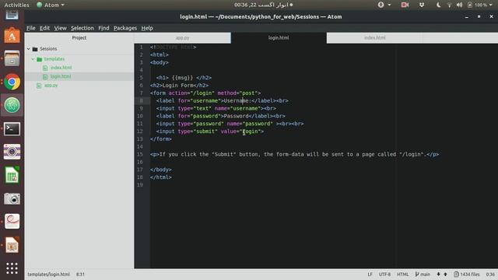Collapse the templates folder

coord(33,59)
